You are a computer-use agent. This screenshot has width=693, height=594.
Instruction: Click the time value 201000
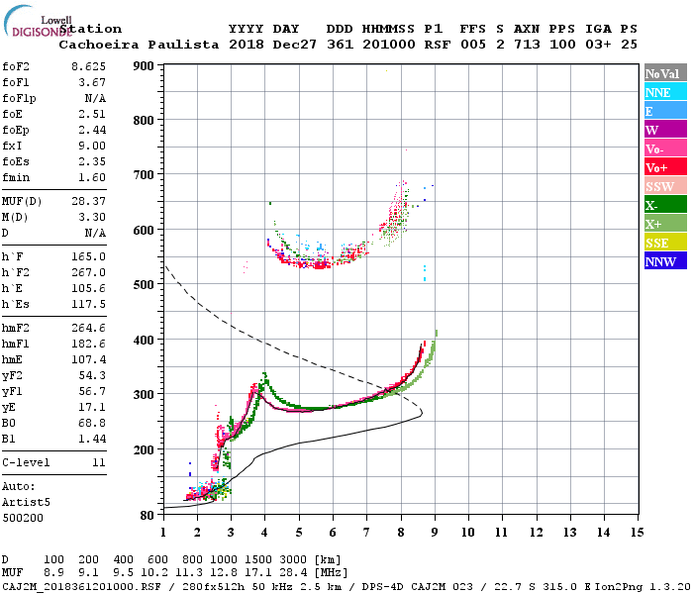tap(389, 45)
